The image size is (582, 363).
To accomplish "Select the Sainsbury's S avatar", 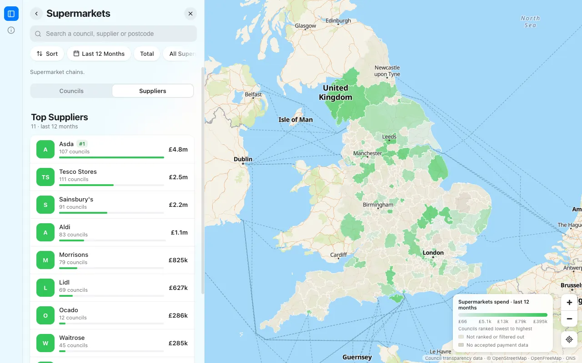I will (x=45, y=205).
